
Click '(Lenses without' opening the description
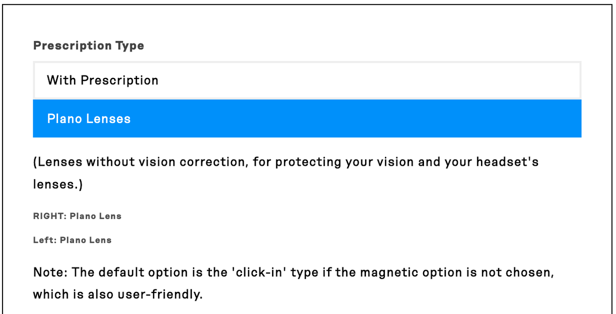tap(83, 162)
